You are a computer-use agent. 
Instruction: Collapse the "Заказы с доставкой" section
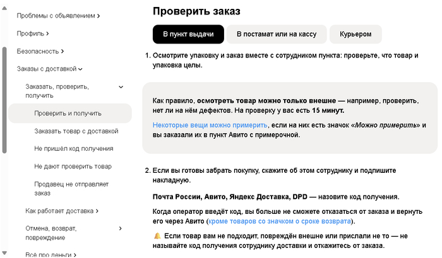50,68
